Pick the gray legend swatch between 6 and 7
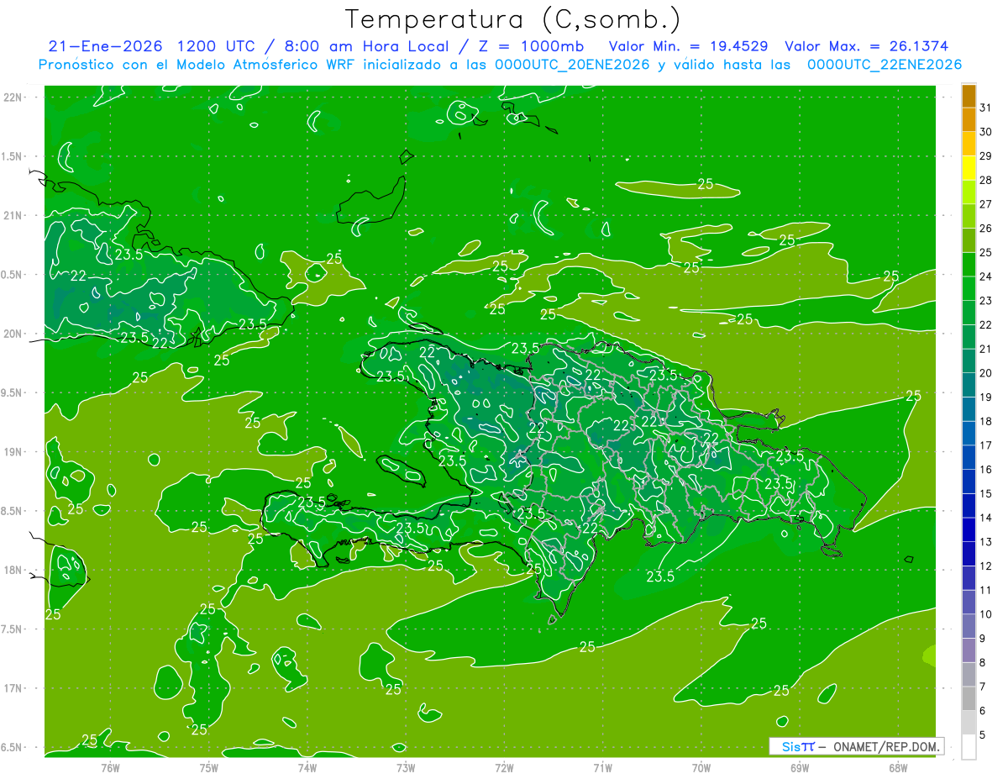The image size is (1008, 779). pos(969,699)
